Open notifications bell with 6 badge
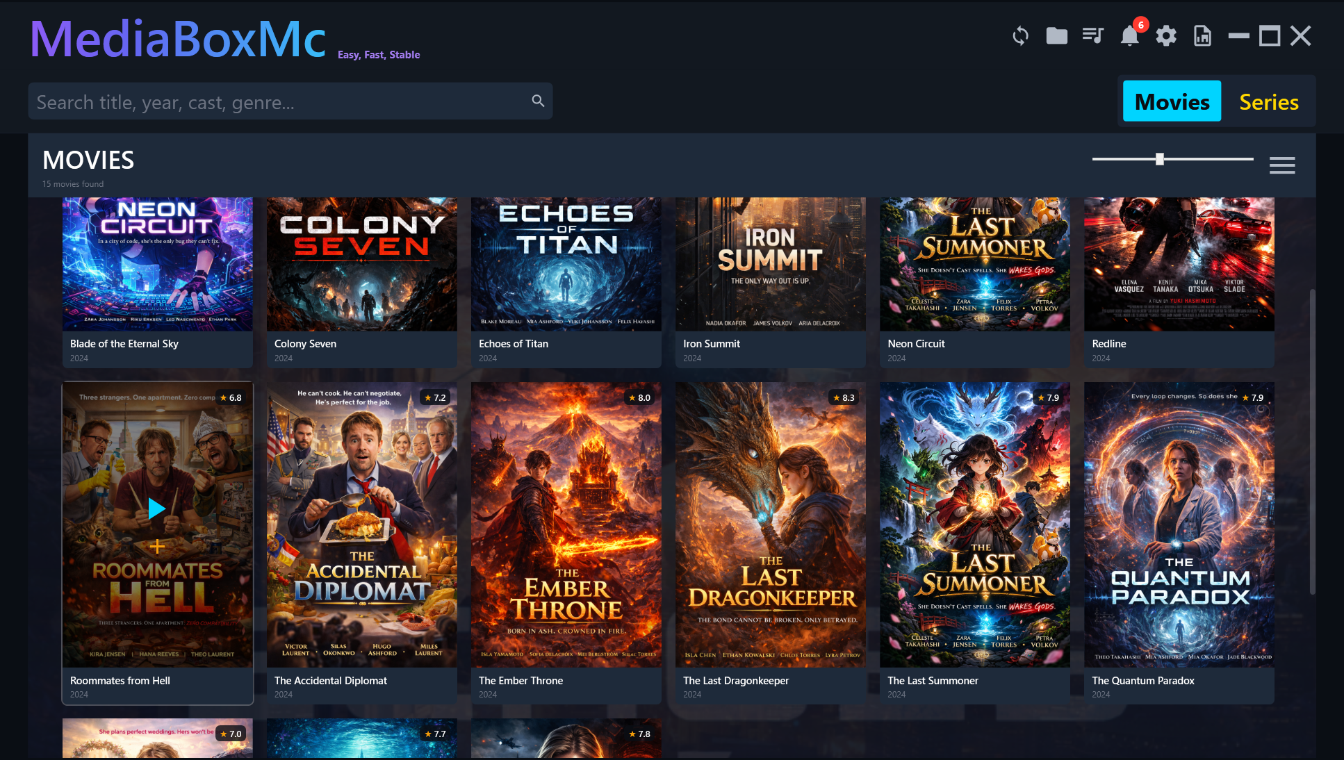Screen dimensions: 1344x760 tap(1130, 35)
